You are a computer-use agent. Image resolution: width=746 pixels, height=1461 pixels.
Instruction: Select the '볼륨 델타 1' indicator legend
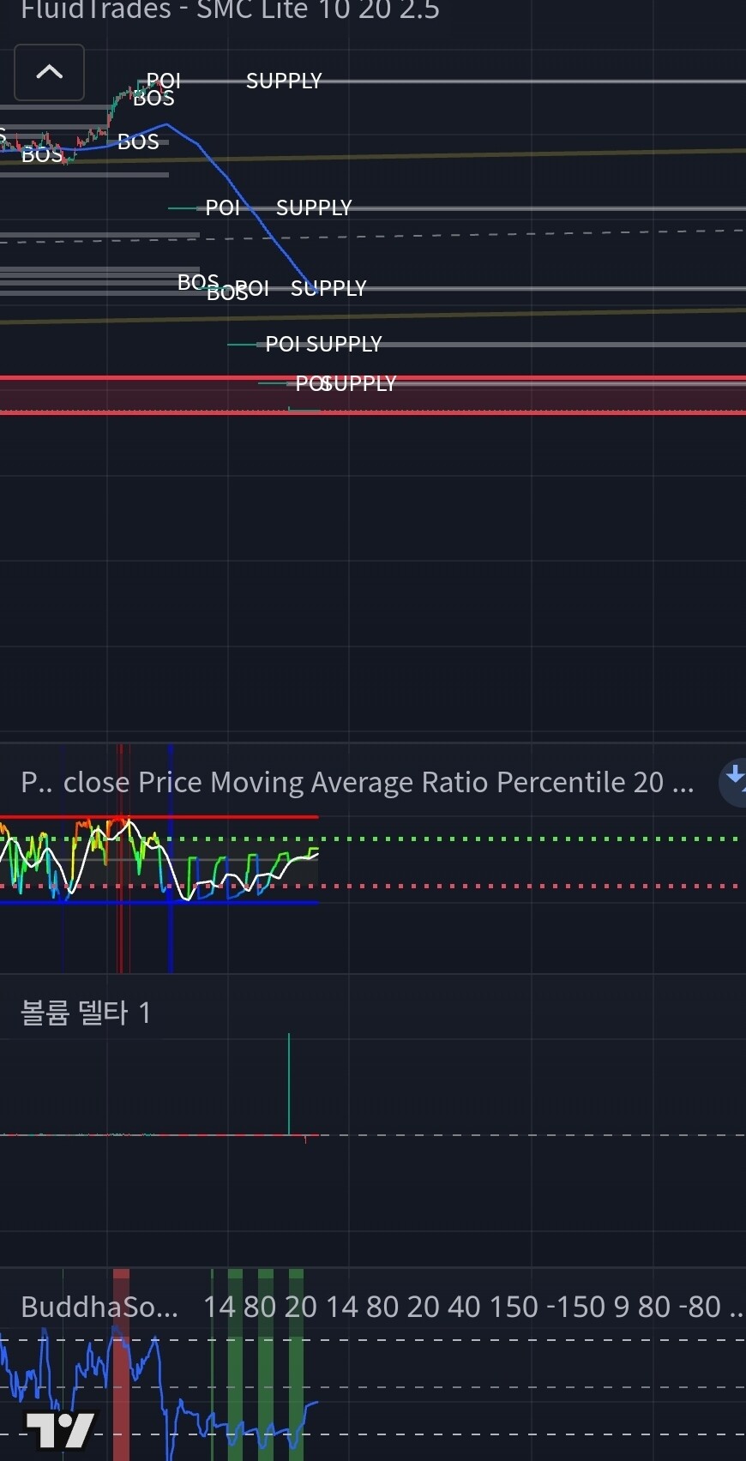coord(86,1013)
